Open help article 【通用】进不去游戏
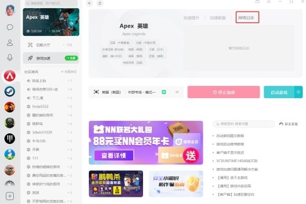306x204 pixels. point(232,178)
